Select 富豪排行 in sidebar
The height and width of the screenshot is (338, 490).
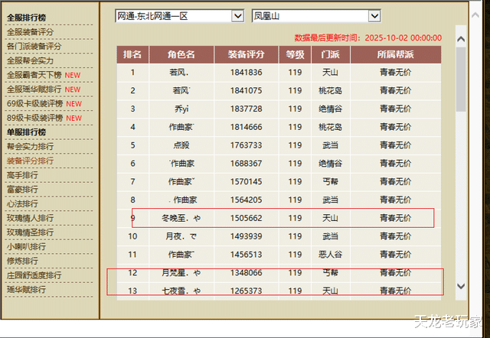[22, 190]
